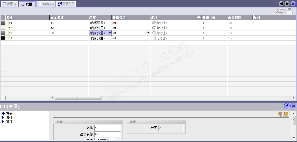Expand 事件 in the properties tree

point(3,122)
